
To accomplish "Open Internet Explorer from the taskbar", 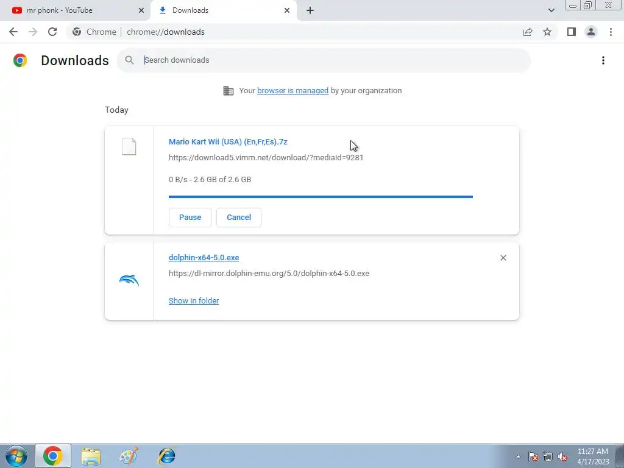I will 167,456.
